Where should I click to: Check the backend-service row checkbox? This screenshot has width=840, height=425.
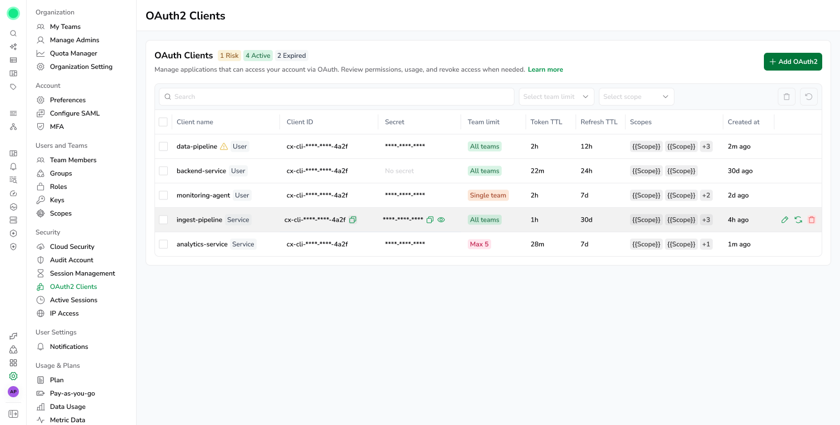163,171
